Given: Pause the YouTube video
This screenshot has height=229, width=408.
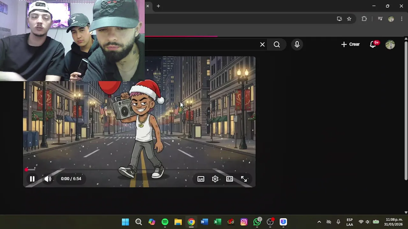Looking at the screenshot, I should click(x=32, y=179).
